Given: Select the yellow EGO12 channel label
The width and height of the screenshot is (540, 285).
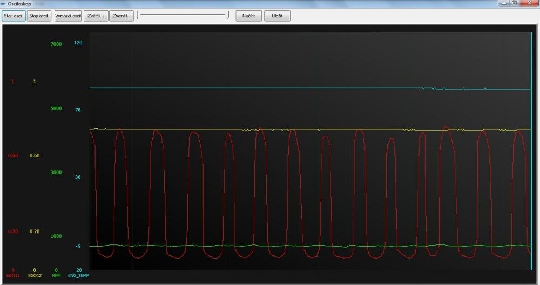Looking at the screenshot, I should coord(35,276).
